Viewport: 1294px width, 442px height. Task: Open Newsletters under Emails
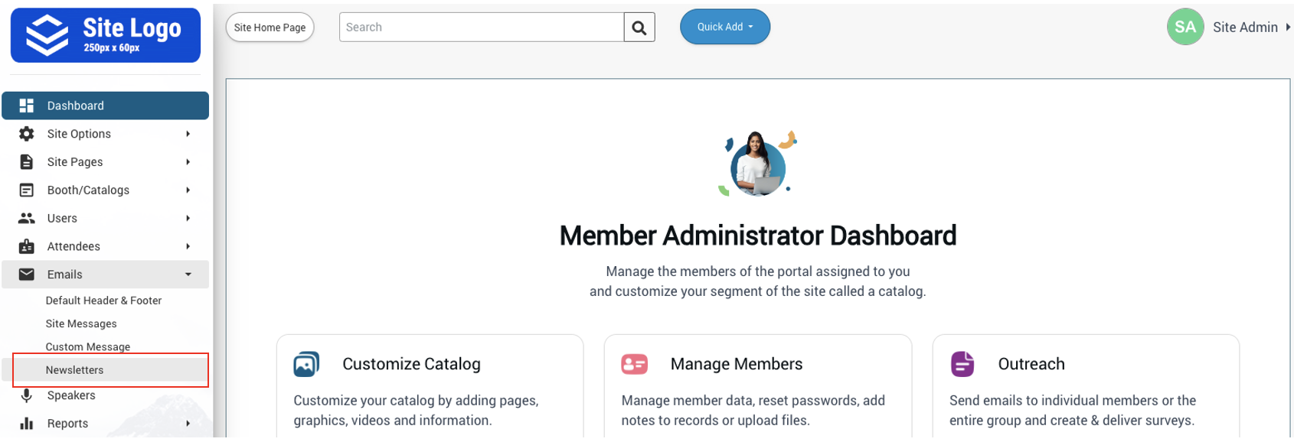(74, 370)
